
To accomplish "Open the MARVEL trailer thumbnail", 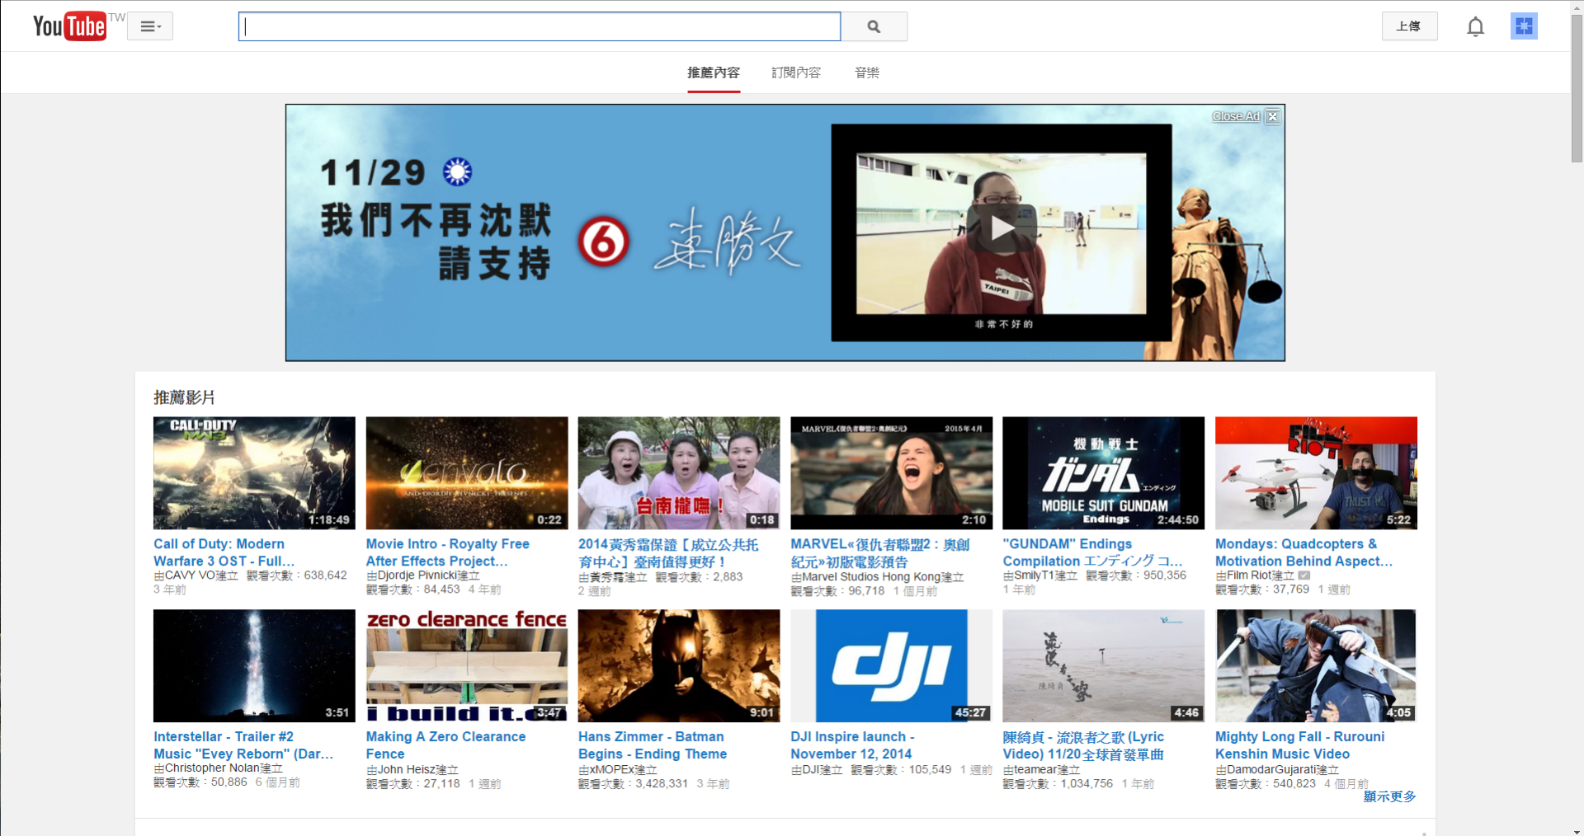I will [x=892, y=472].
